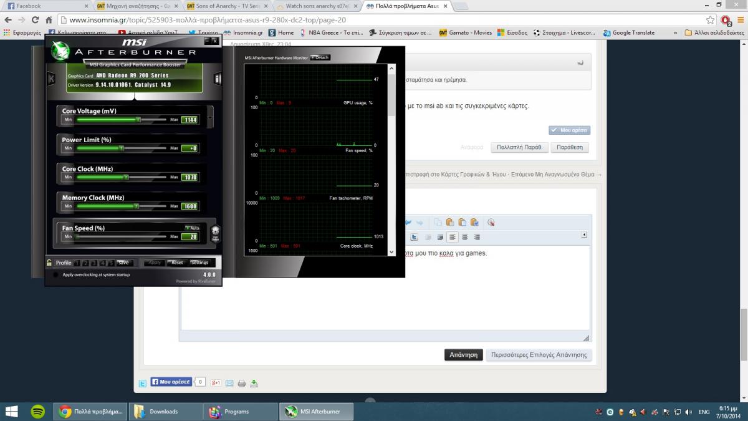Viewport: 748px width, 421px height.
Task: Click the paste clipboard icon in the editor
Action: (450, 223)
